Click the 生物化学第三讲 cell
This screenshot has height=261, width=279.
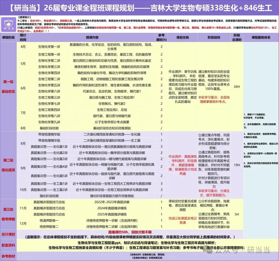(49, 67)
